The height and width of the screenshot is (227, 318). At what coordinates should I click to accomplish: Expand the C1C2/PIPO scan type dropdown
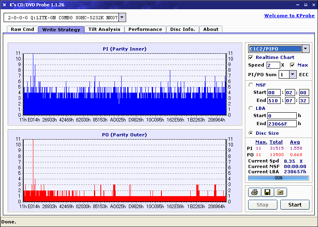click(306, 49)
